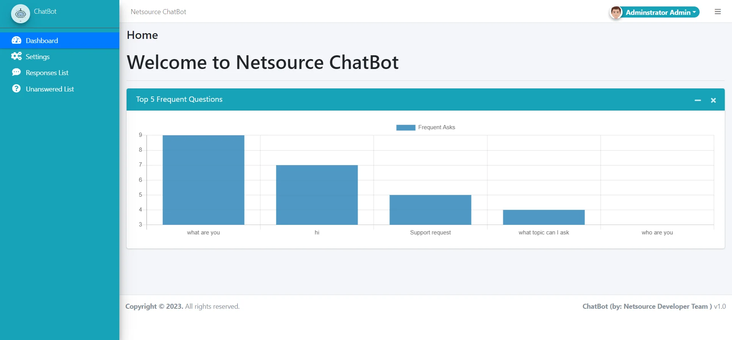This screenshot has height=340, width=732.
Task: Click the Settings gears icon
Action: tap(16, 56)
